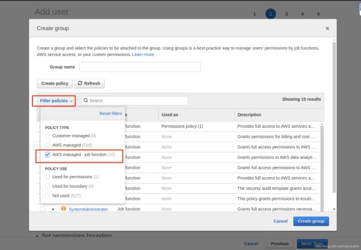The height and width of the screenshot is (250, 361).
Task: Click the Create policy button
Action: pos(55,83)
